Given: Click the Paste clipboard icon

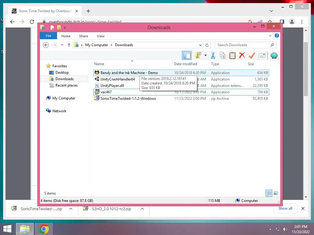Looking at the screenshot, I should 232,55.
